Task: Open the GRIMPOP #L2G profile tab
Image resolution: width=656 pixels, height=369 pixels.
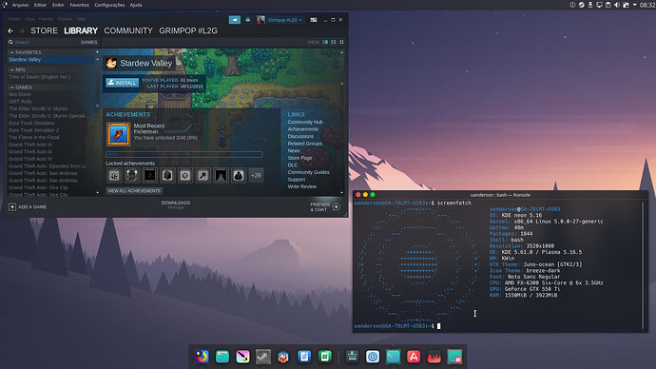Action: click(x=188, y=31)
